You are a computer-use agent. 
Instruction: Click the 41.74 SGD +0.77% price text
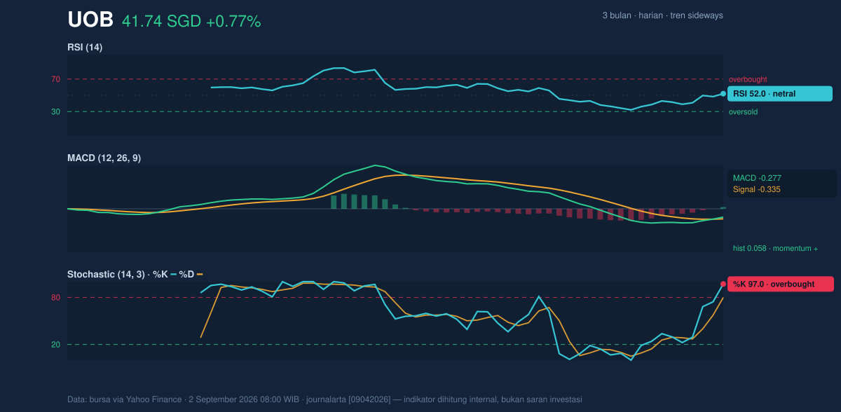coord(191,22)
